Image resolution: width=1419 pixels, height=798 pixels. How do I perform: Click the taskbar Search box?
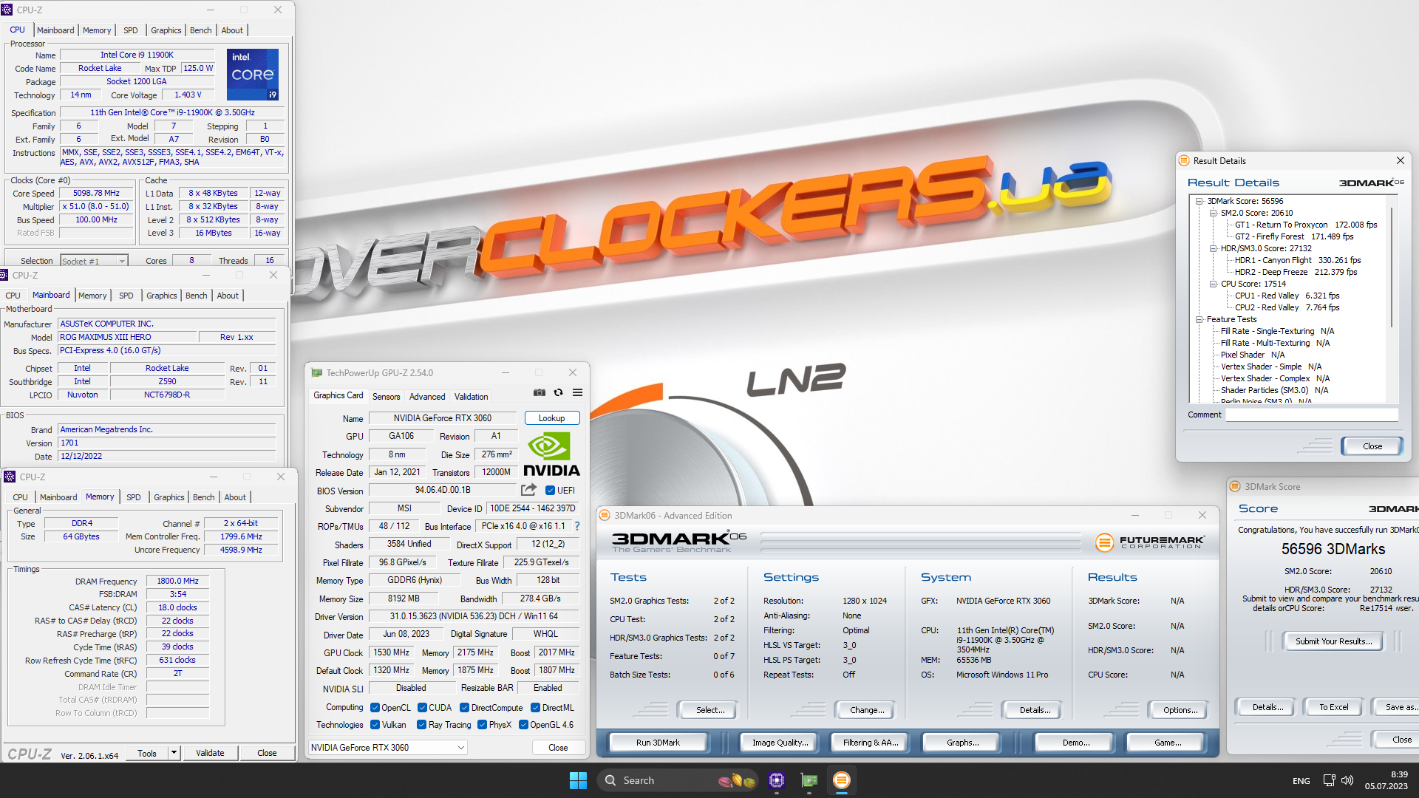(x=678, y=780)
